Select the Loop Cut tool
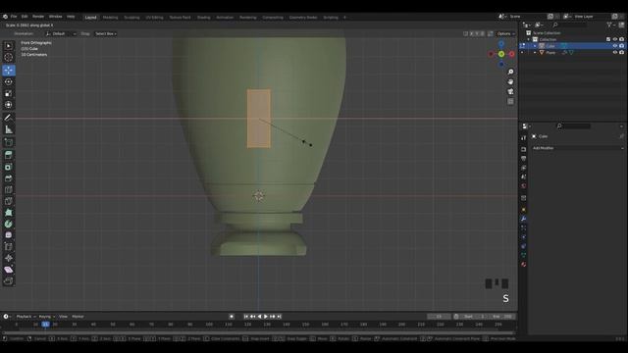 click(x=9, y=189)
